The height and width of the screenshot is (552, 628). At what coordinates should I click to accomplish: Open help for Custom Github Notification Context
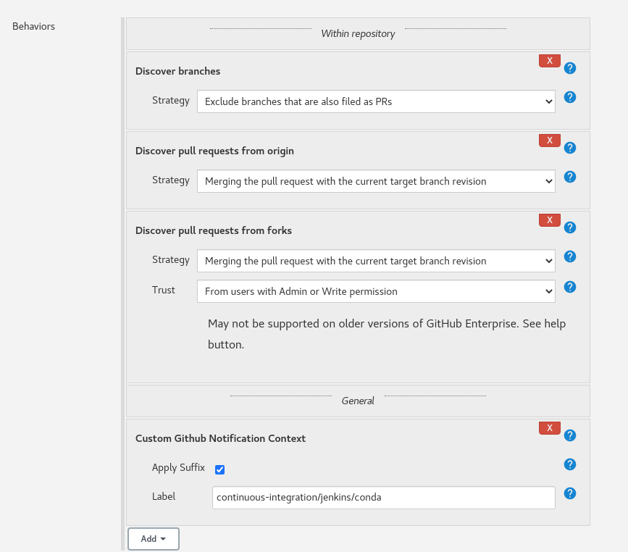[x=570, y=435]
